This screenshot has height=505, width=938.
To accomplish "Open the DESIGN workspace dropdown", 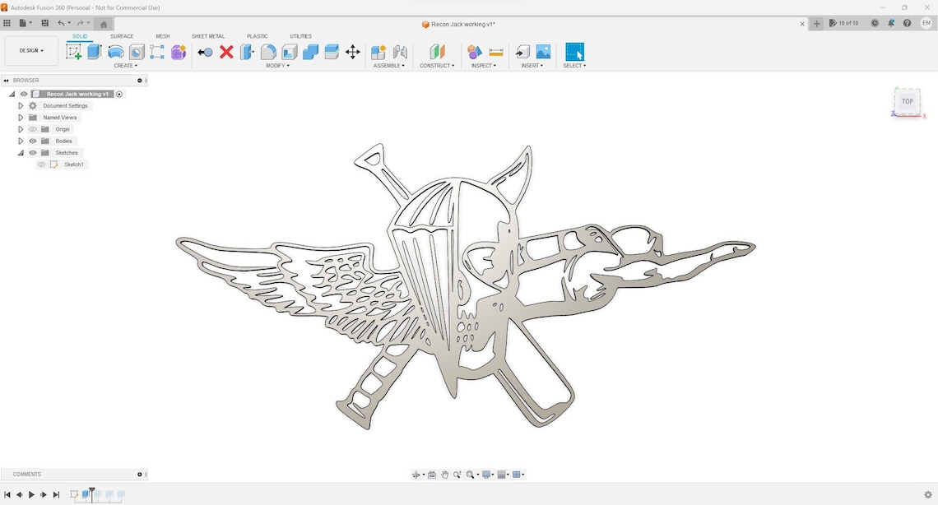I will click(x=30, y=50).
